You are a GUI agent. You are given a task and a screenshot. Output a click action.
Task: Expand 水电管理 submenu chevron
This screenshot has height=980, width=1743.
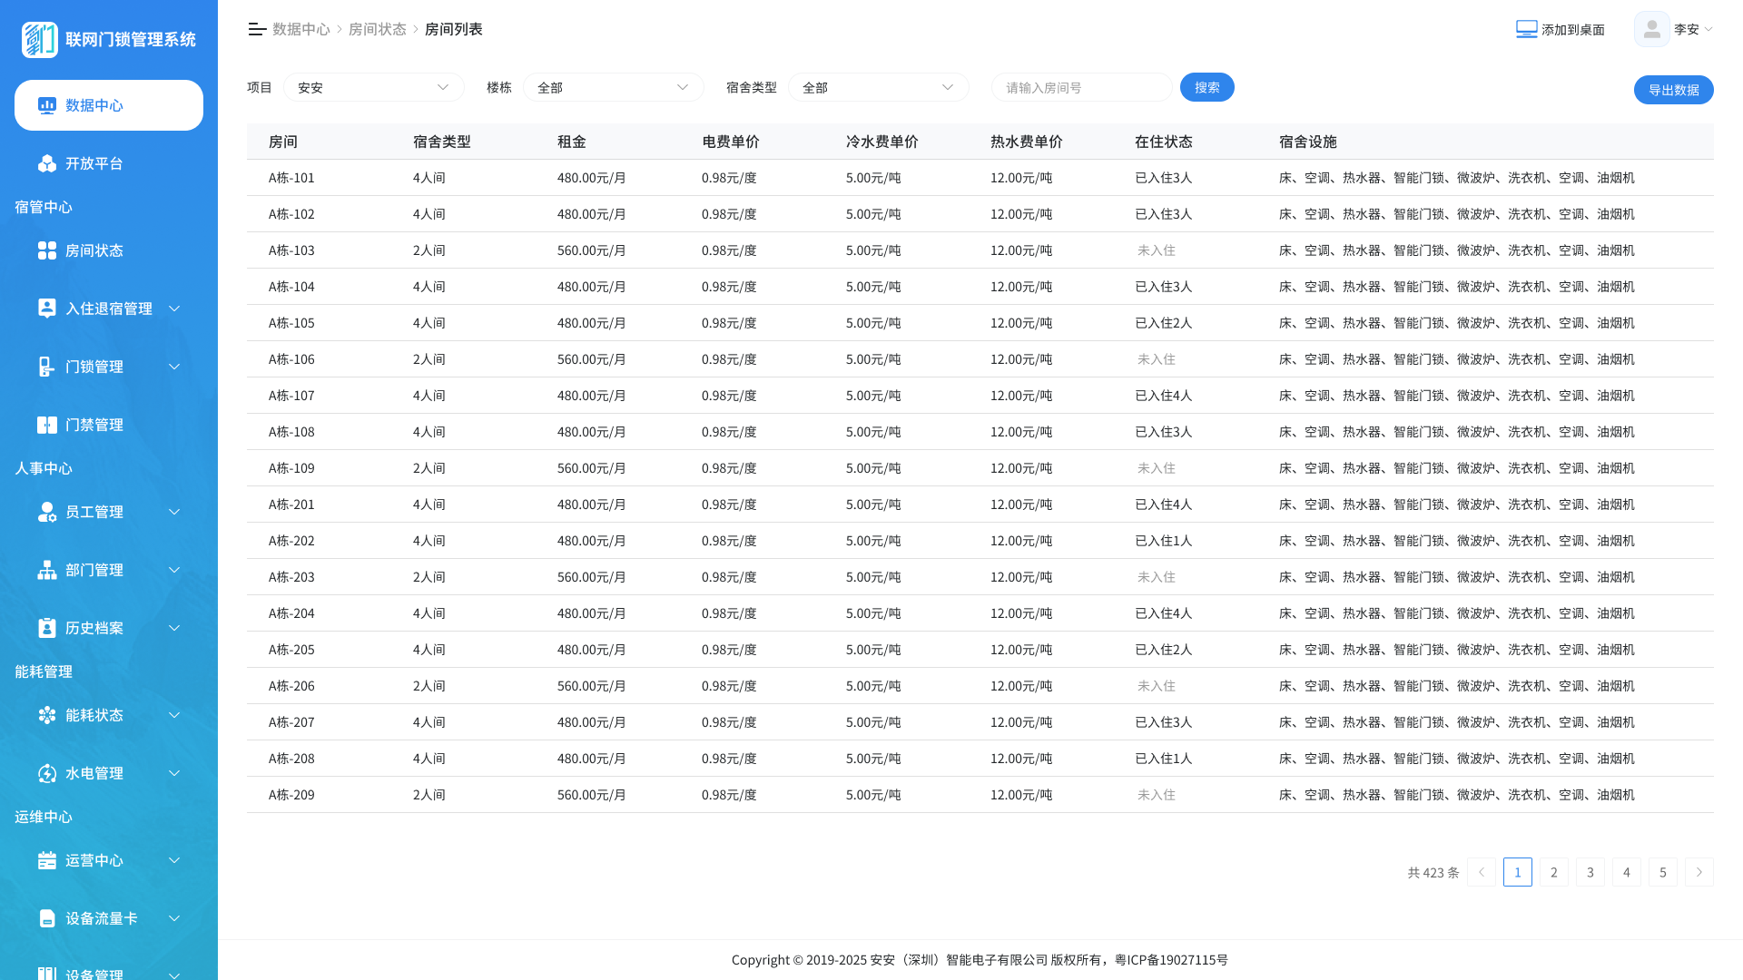click(x=174, y=773)
